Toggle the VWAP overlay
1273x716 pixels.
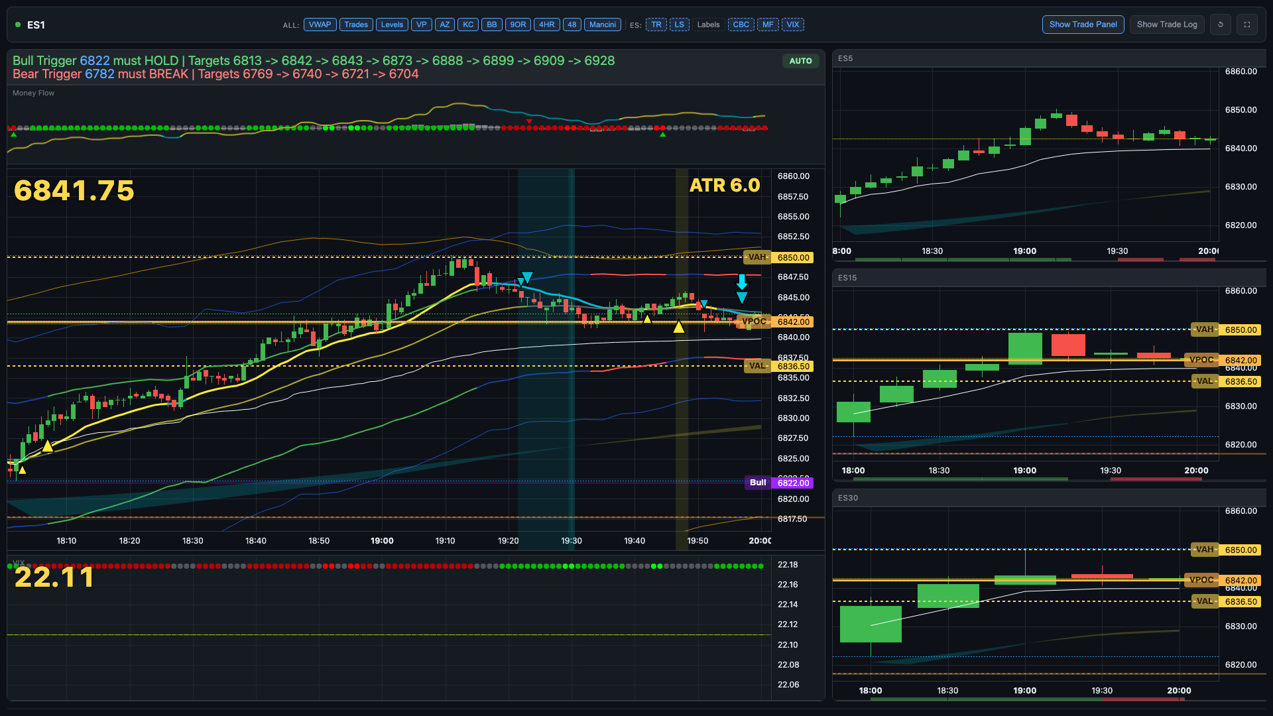tap(320, 24)
